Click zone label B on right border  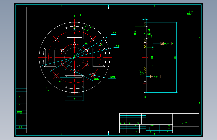200,103
